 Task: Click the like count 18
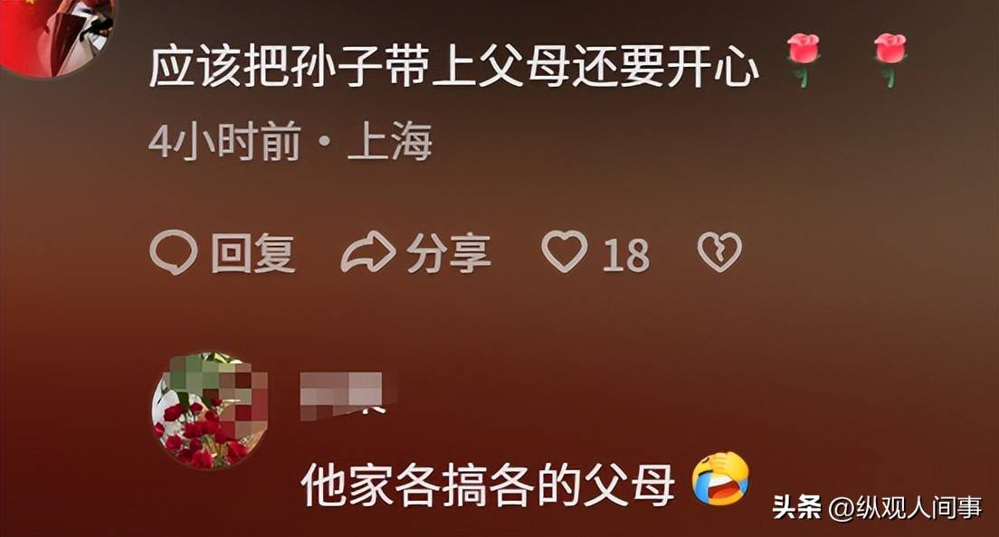[626, 255]
